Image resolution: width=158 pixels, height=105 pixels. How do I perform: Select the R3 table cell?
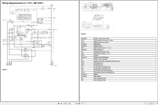[87, 78]
